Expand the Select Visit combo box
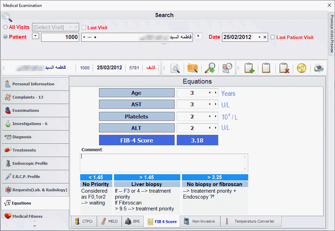The image size is (335, 231). (x=71, y=27)
